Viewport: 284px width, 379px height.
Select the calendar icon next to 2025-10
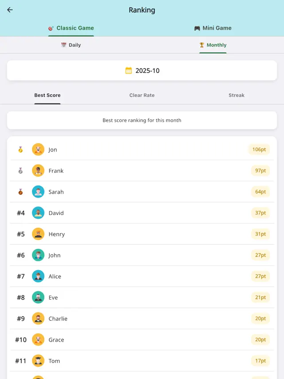[128, 70]
